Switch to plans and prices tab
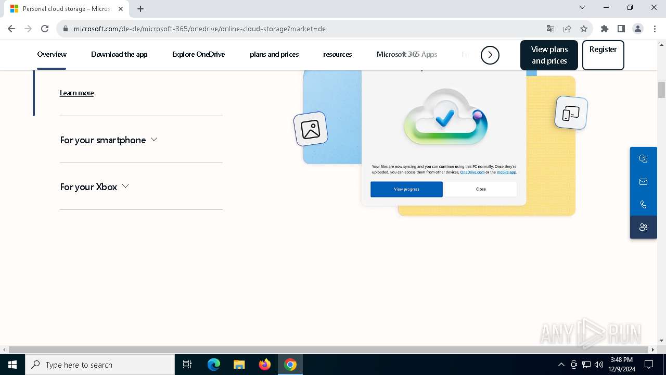This screenshot has height=375, width=666. 274,54
